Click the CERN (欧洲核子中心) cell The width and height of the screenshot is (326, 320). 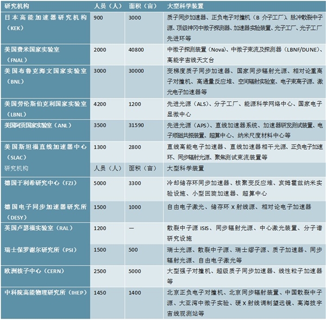tap(46, 276)
